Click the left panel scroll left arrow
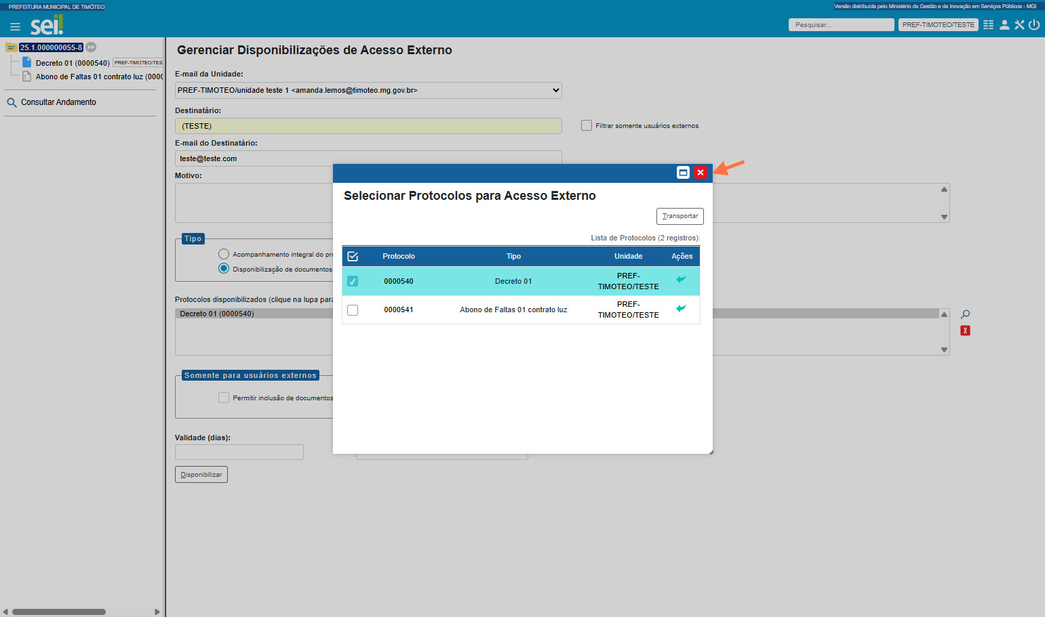1045x617 pixels. click(x=5, y=612)
